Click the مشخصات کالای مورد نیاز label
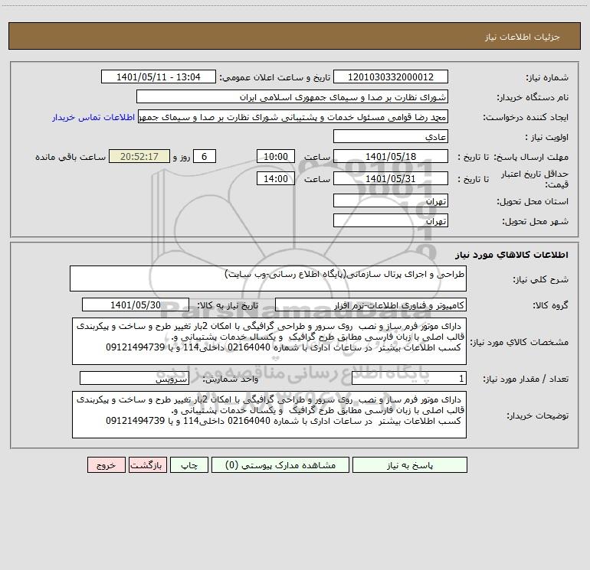The width and height of the screenshot is (590, 570). point(520,342)
